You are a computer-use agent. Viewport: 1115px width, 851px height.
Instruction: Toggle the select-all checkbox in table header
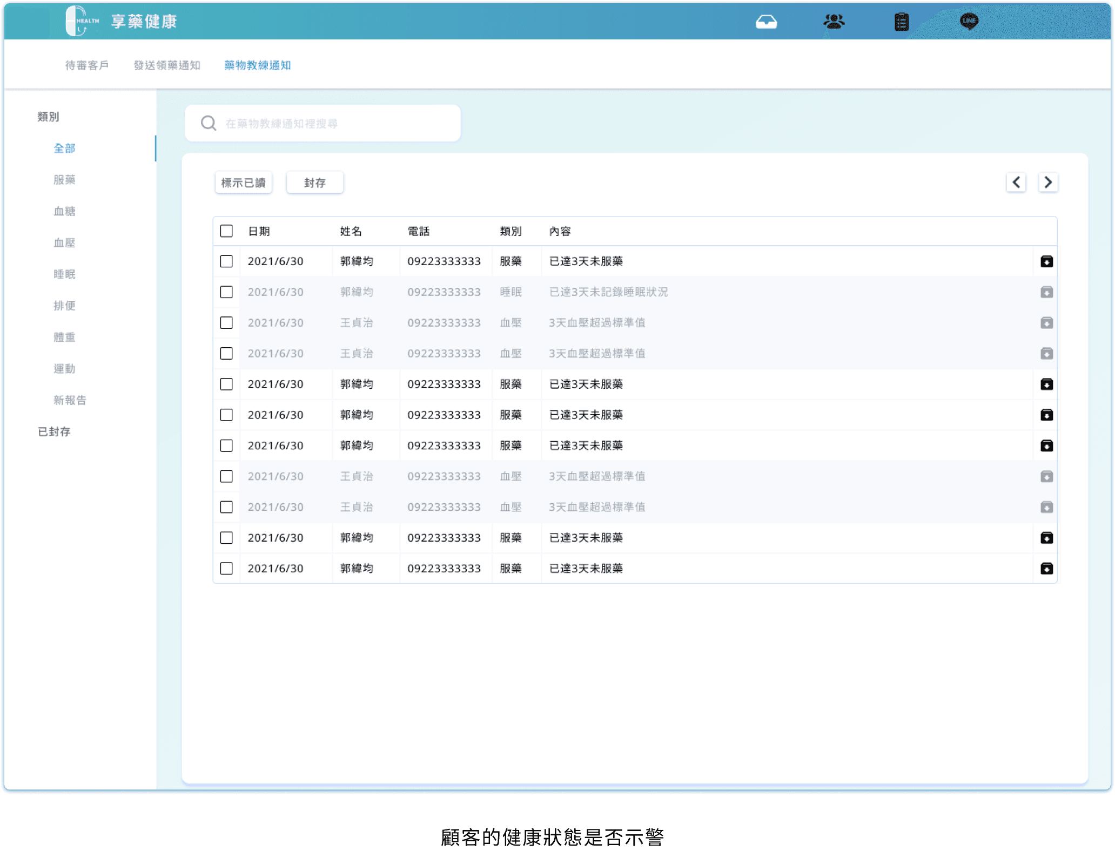(226, 231)
